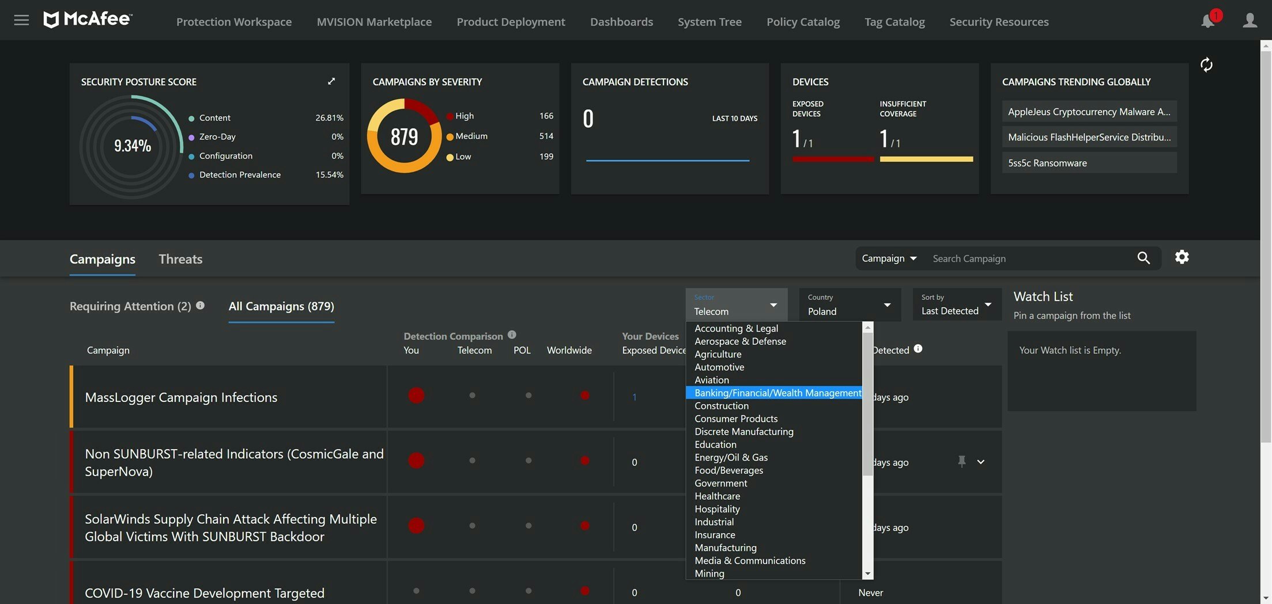
Task: Click in the Search Campaign field
Action: 1029,259
